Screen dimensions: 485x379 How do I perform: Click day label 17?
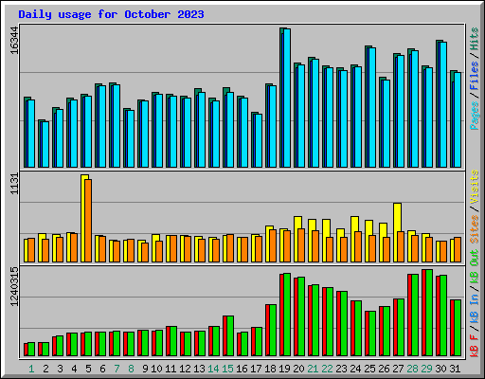pyautogui.click(x=256, y=369)
